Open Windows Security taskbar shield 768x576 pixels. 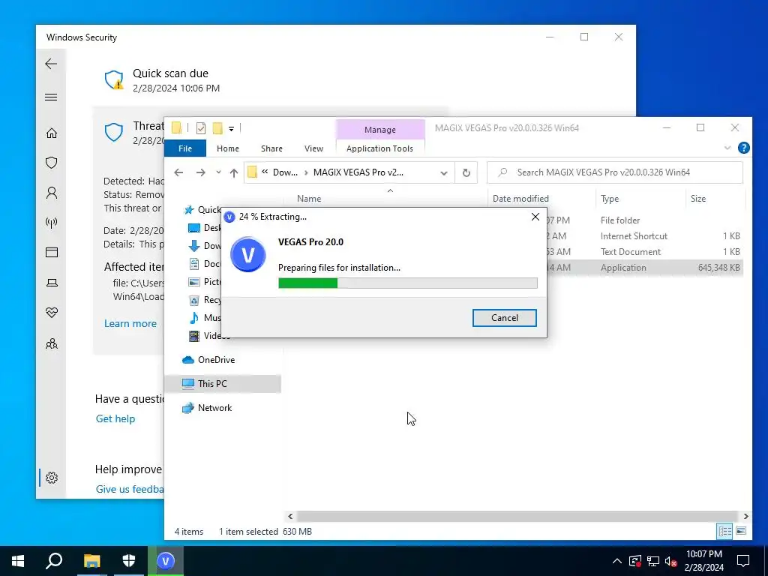[129, 561]
